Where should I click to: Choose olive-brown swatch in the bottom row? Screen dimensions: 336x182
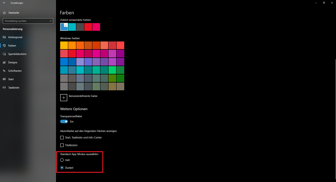[x=112, y=86]
